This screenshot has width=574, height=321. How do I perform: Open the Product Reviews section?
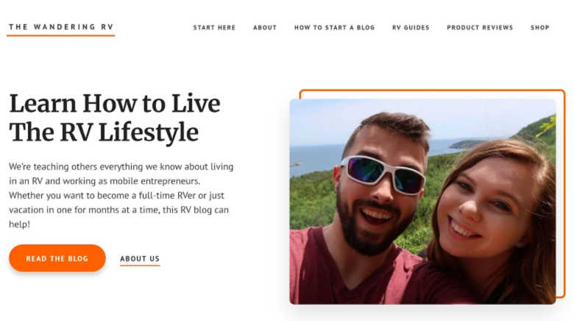(x=480, y=28)
